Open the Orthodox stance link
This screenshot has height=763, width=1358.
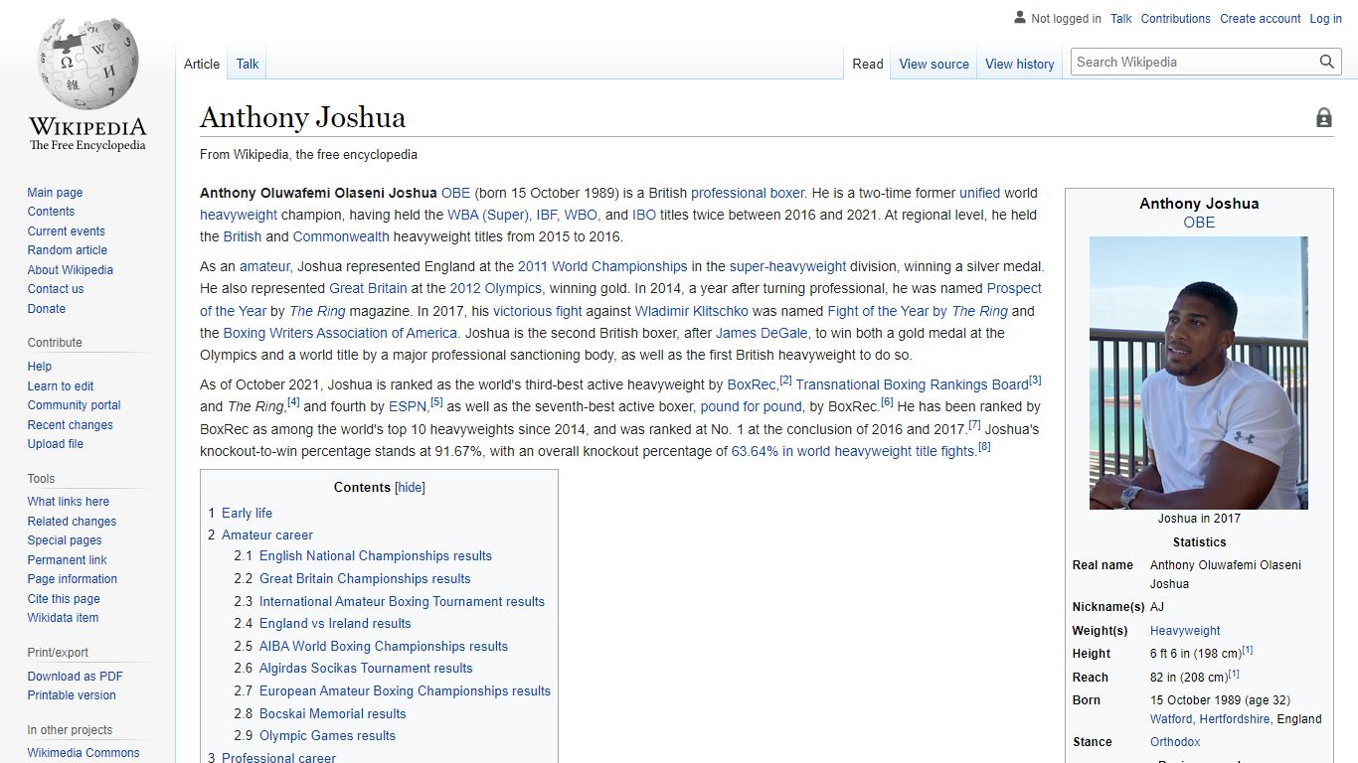click(x=1175, y=742)
